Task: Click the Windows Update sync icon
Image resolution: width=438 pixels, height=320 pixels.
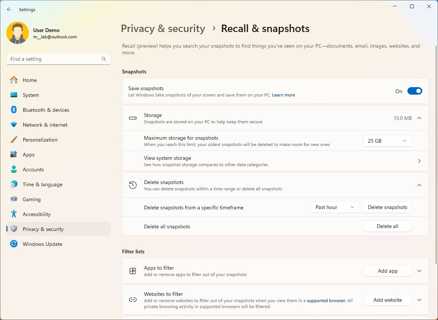Action: pyautogui.click(x=14, y=244)
